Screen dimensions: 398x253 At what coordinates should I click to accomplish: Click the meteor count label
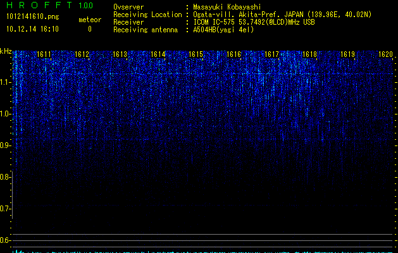click(x=90, y=20)
